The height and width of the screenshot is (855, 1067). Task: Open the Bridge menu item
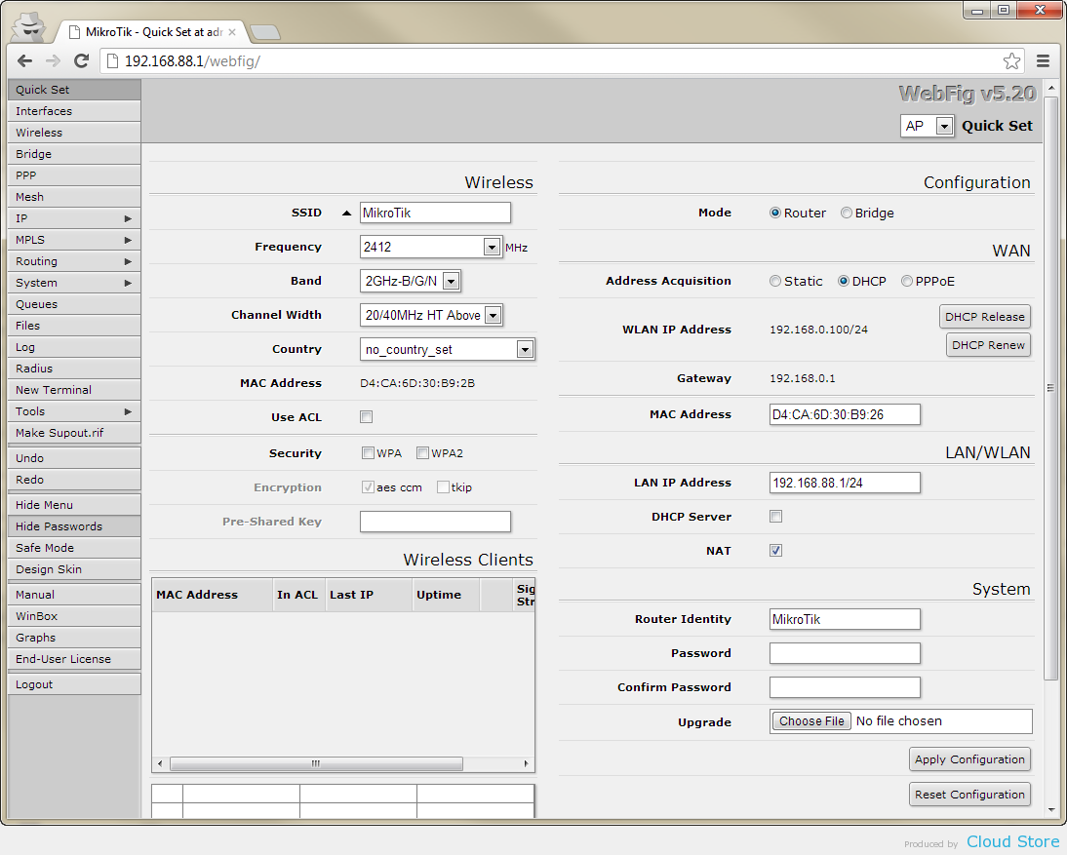(x=74, y=154)
